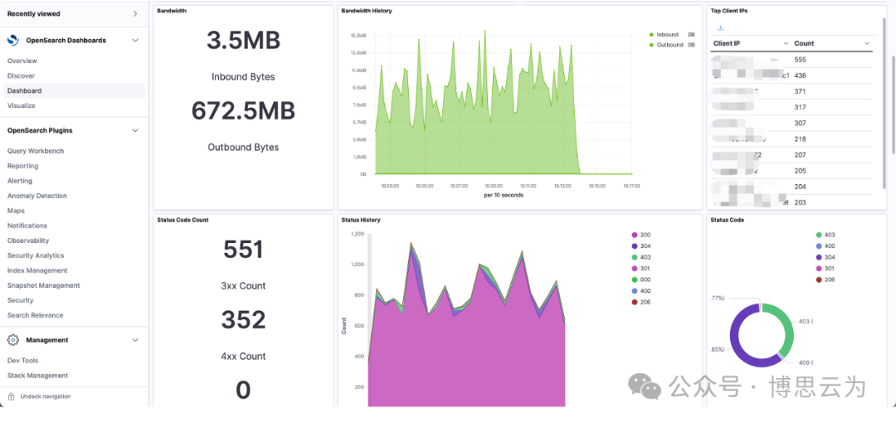The width and height of the screenshot is (896, 423).
Task: Toggle the 304 series in Status History legend
Action: [641, 246]
